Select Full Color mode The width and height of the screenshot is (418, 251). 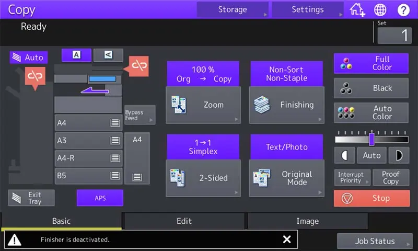[371, 63]
